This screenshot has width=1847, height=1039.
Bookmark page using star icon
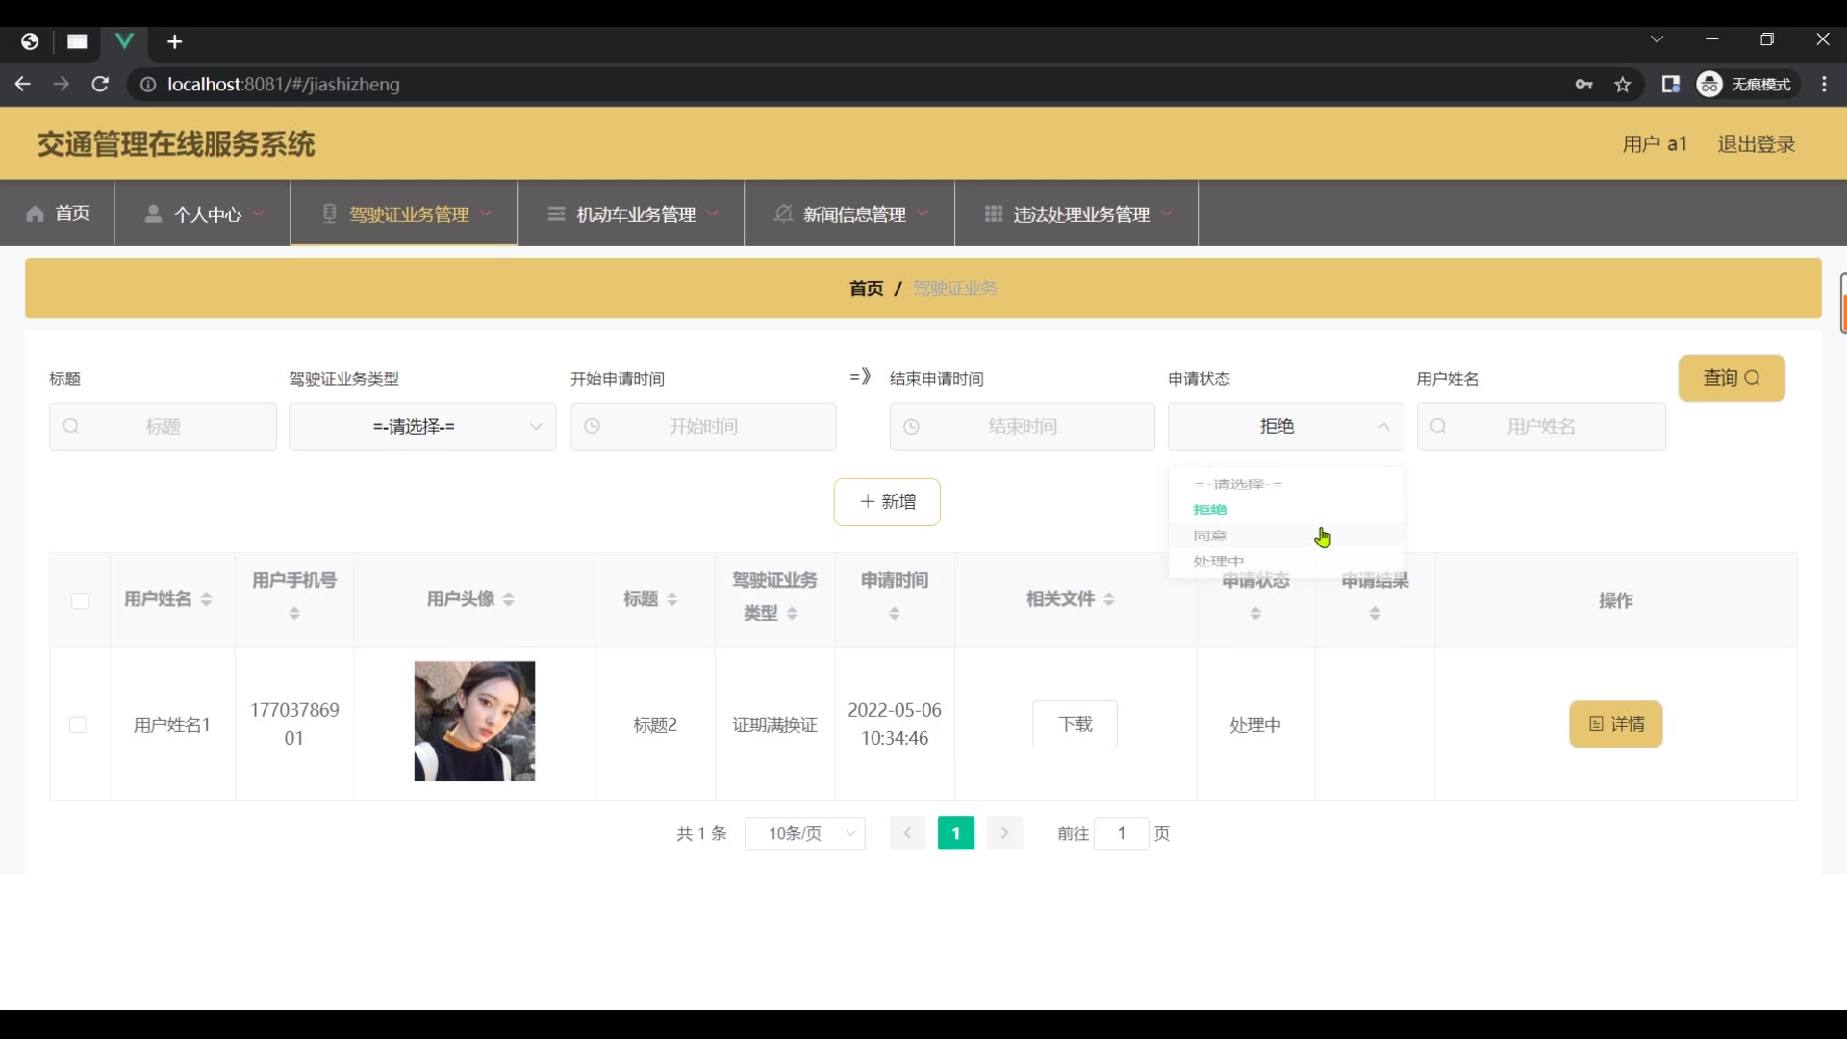click(x=1623, y=85)
